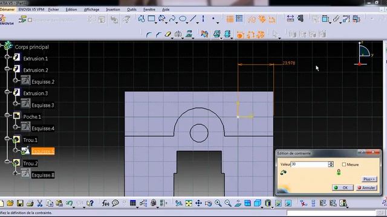Screen dimensions: 387x217
Task: Expand the Esquisse.2 tree node
Action: point(15,80)
